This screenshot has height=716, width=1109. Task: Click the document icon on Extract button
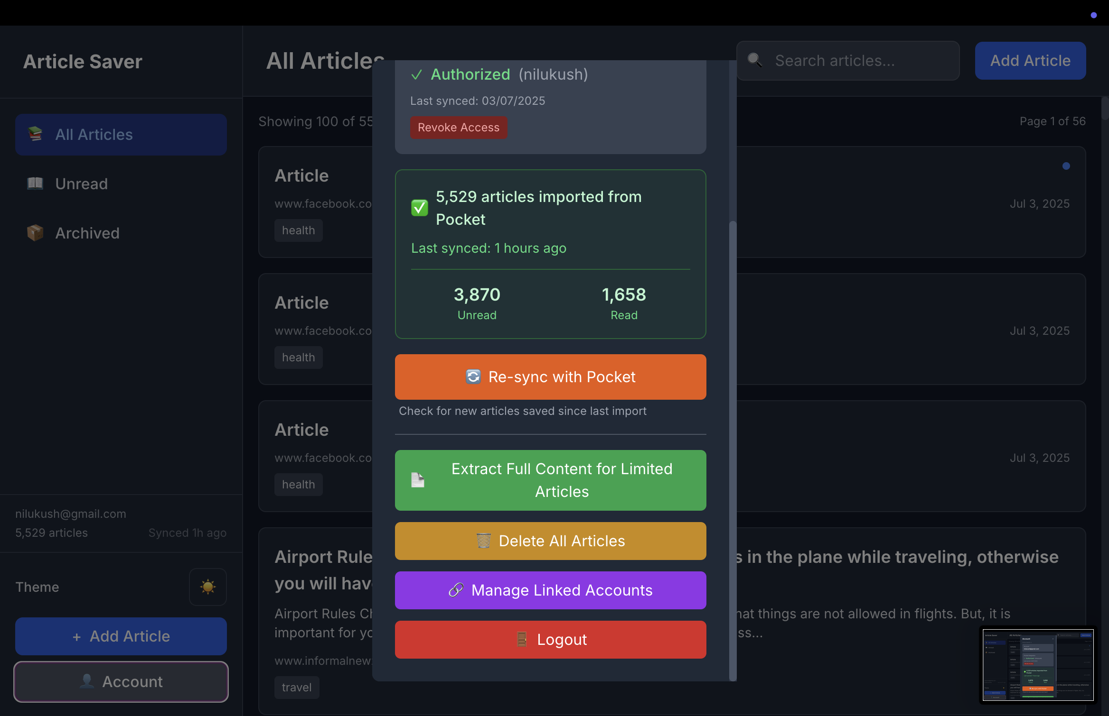click(418, 480)
